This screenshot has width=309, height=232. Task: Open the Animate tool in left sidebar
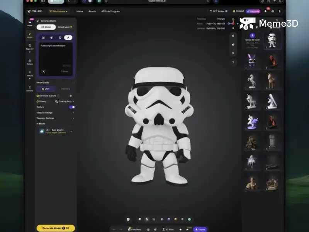30,89
